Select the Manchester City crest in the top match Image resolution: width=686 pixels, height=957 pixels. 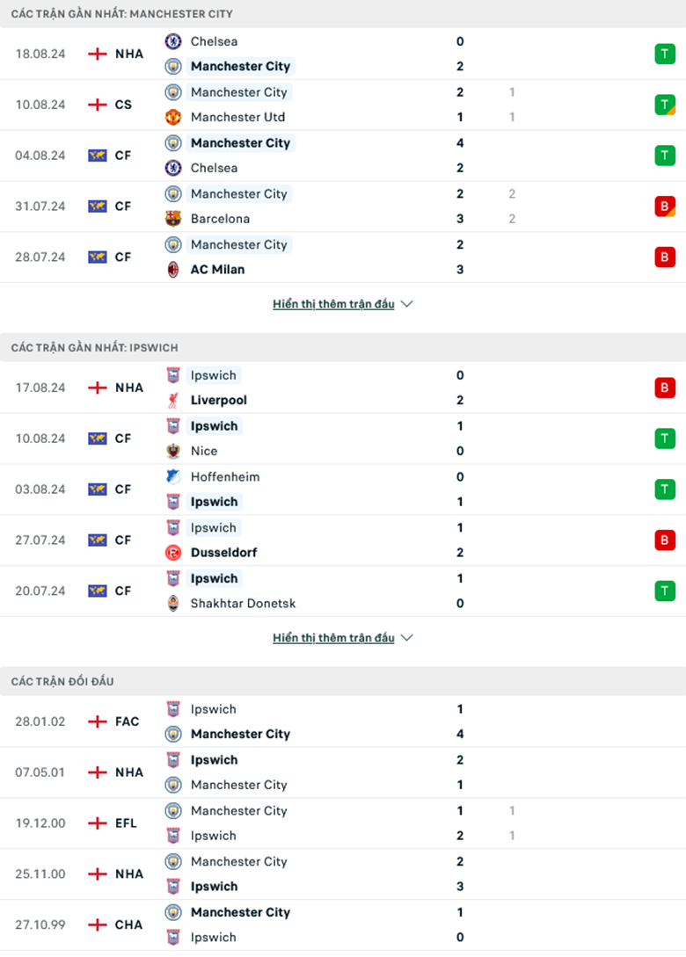(x=172, y=66)
